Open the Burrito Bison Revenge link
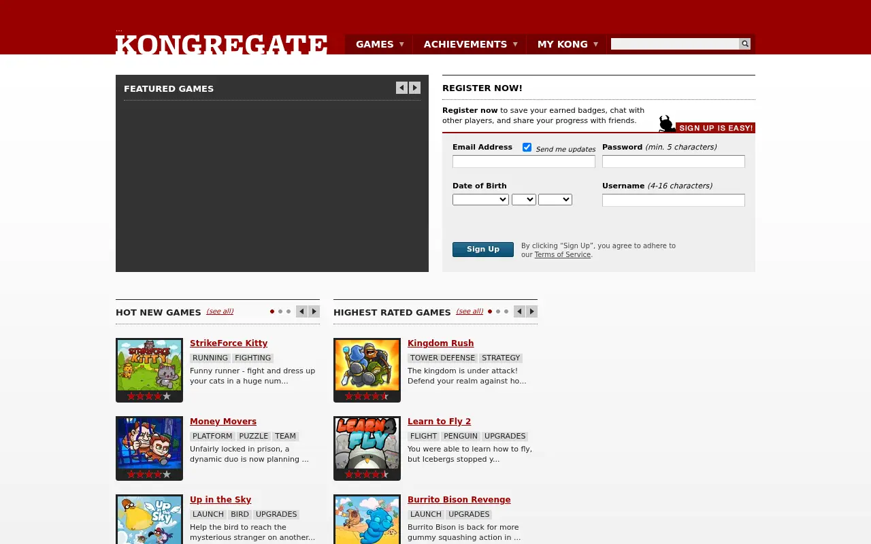 pos(459,500)
